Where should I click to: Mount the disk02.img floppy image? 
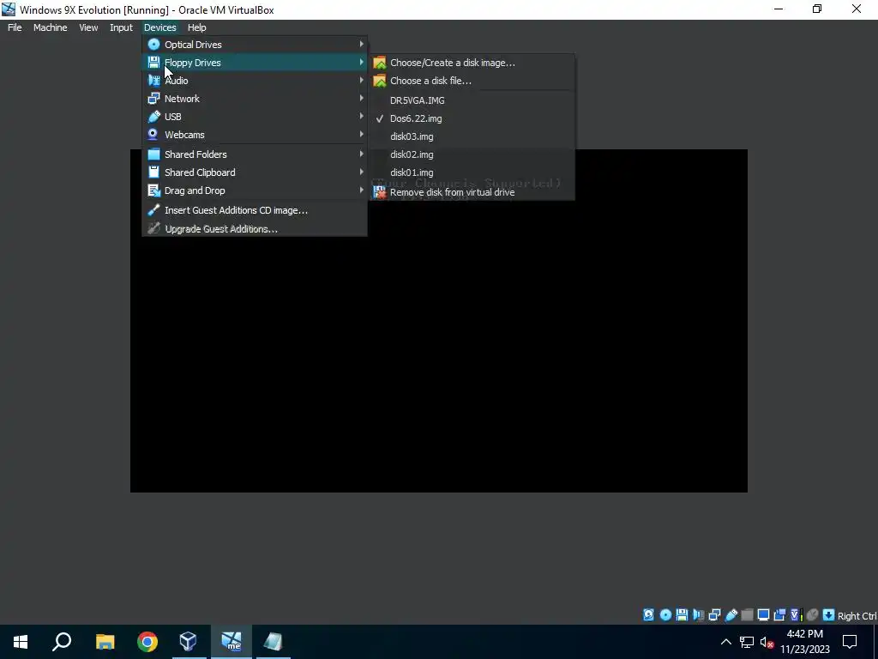coord(472,154)
